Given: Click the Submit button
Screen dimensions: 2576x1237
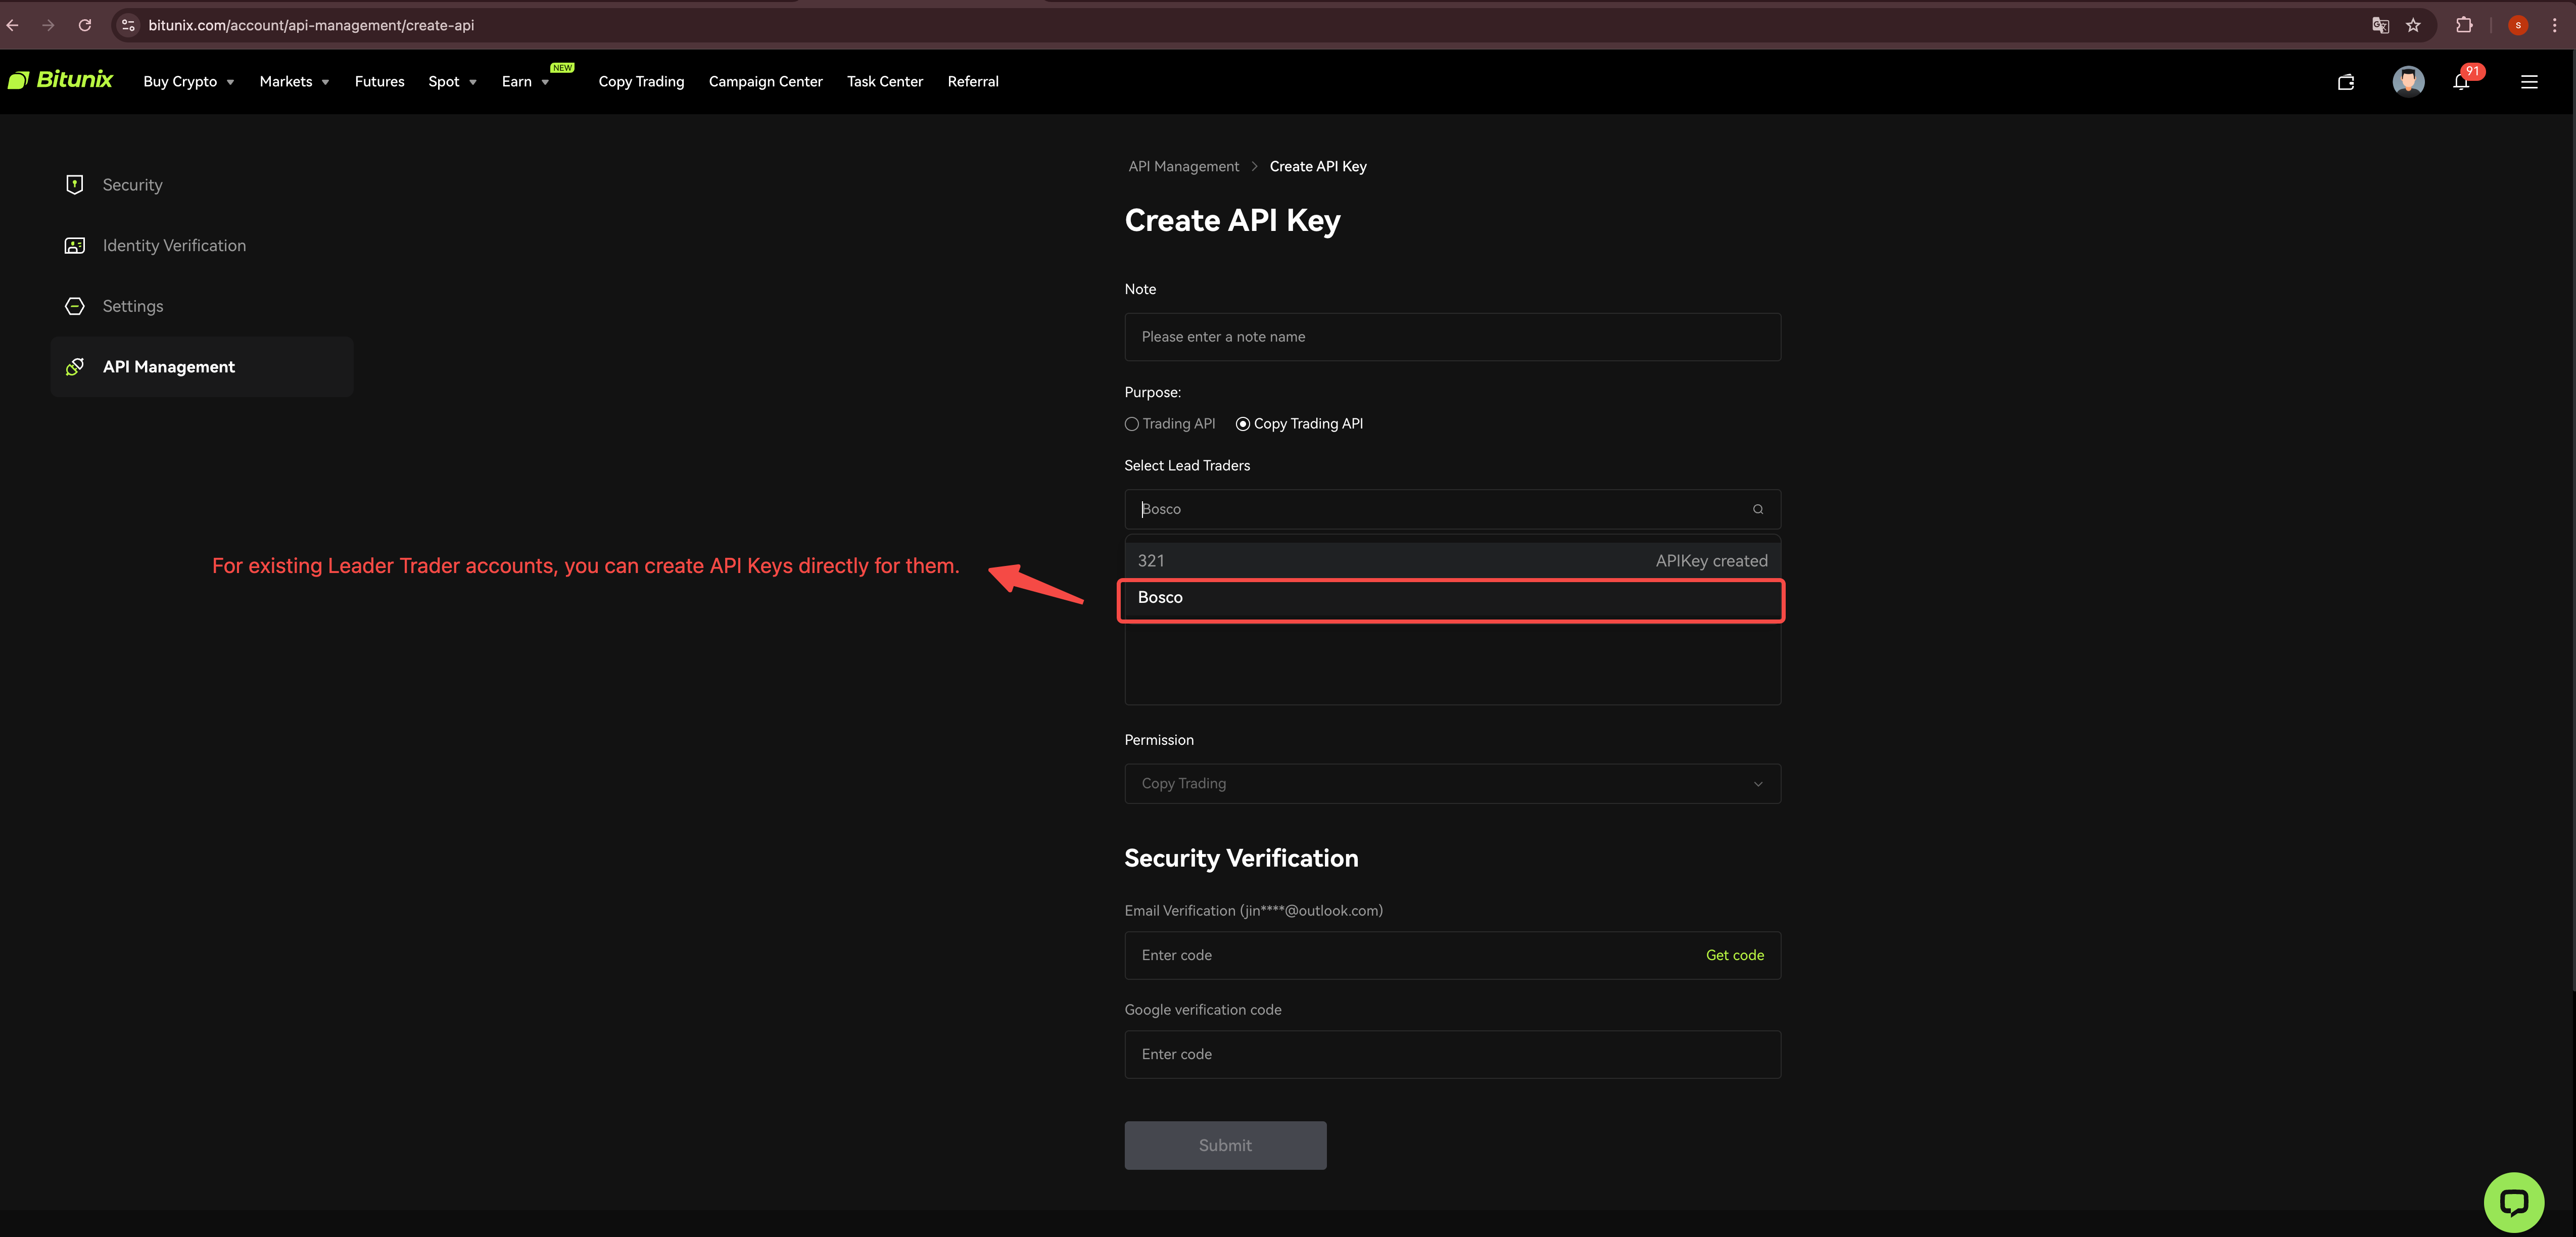Looking at the screenshot, I should coord(1225,1145).
